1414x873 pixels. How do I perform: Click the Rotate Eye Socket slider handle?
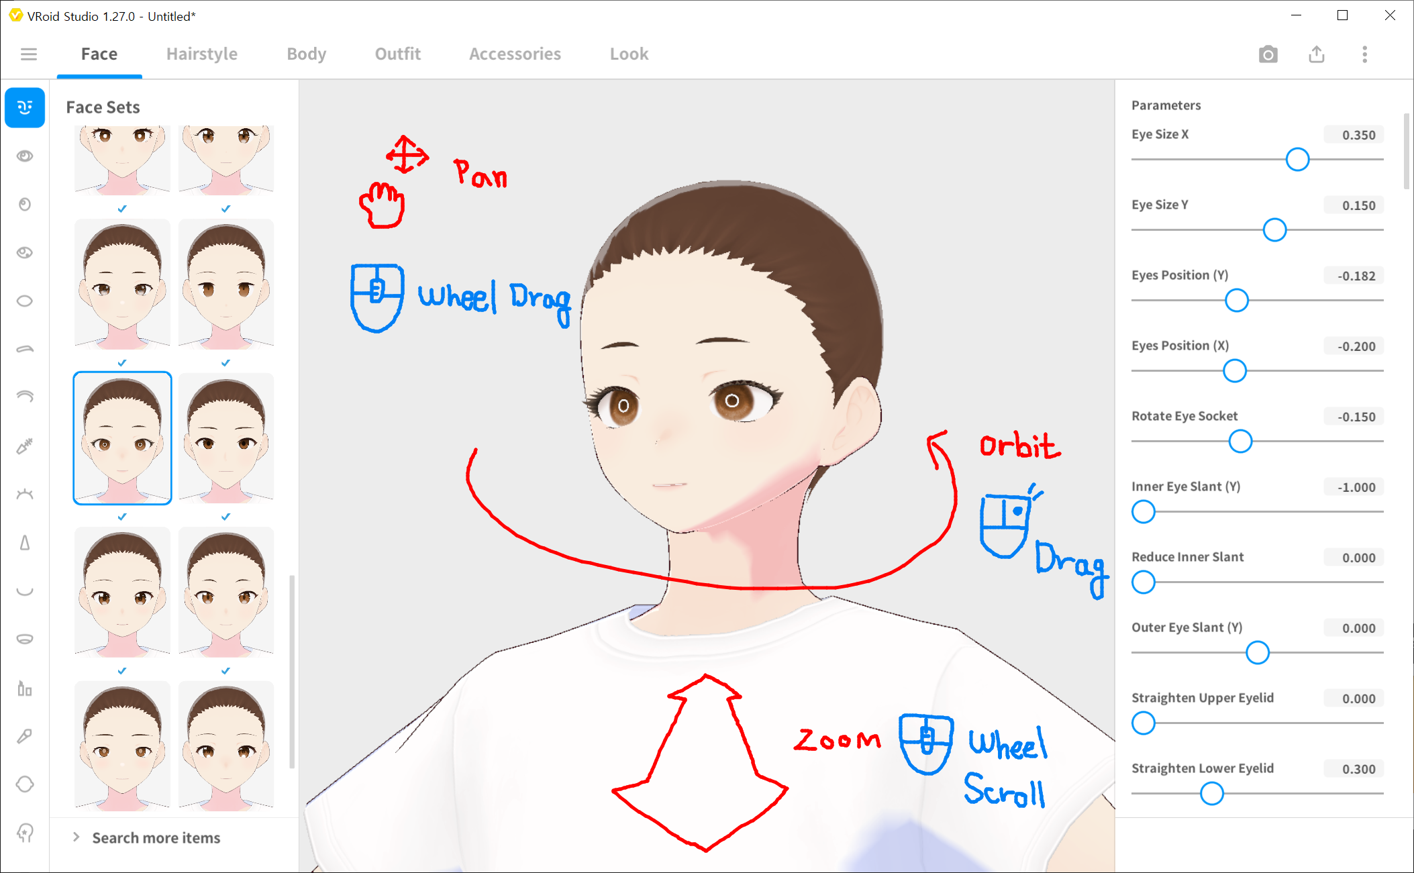(1240, 442)
